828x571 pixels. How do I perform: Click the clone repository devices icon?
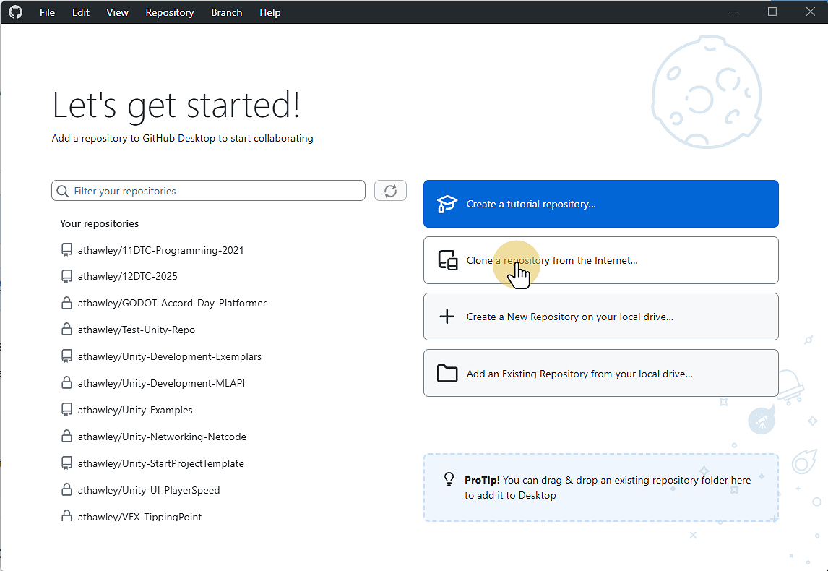pos(448,260)
